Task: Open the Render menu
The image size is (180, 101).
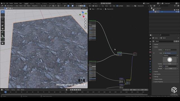Action: pos(11,3)
